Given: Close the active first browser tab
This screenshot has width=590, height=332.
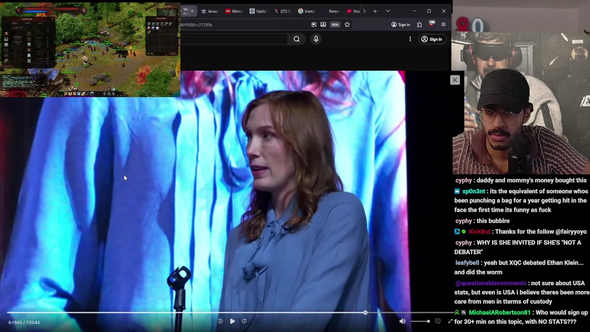Looking at the screenshot, I should coord(192,11).
